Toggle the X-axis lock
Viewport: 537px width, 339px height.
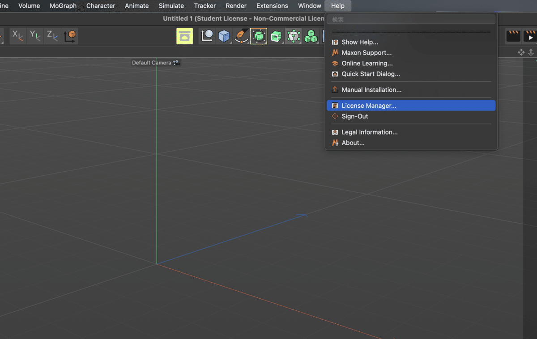(x=18, y=36)
